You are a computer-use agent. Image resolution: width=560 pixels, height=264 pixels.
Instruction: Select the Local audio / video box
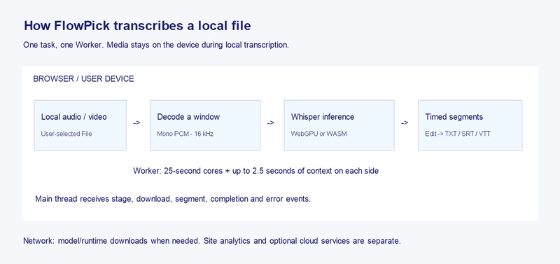point(80,125)
